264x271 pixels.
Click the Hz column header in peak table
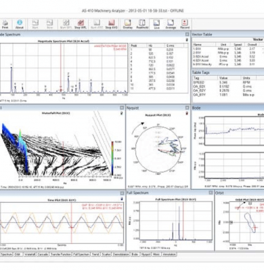(x=156, y=45)
